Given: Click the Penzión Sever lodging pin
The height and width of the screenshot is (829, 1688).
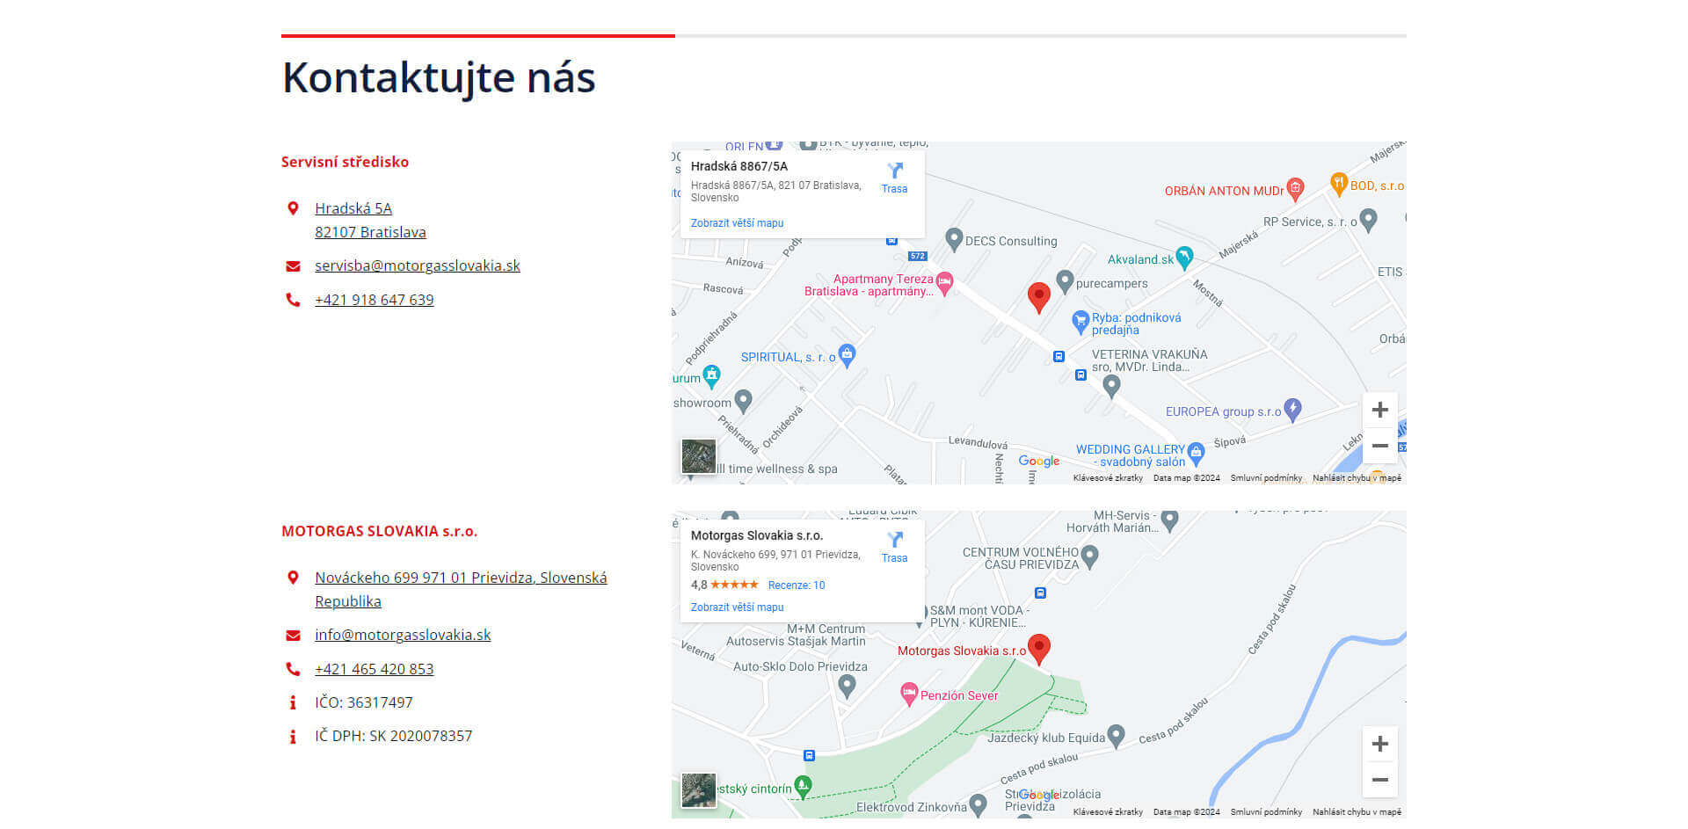Looking at the screenshot, I should coord(909,694).
